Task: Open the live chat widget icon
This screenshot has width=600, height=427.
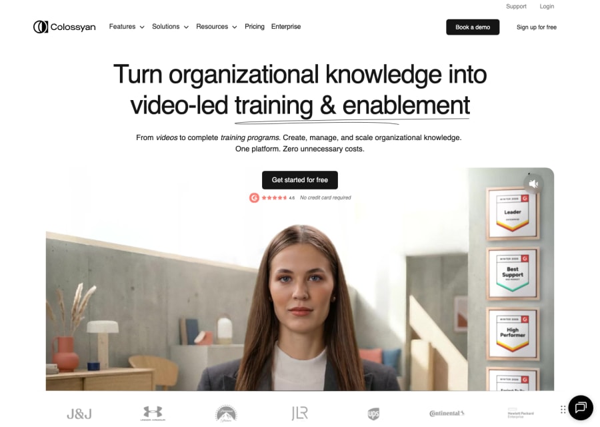Action: pyautogui.click(x=581, y=408)
